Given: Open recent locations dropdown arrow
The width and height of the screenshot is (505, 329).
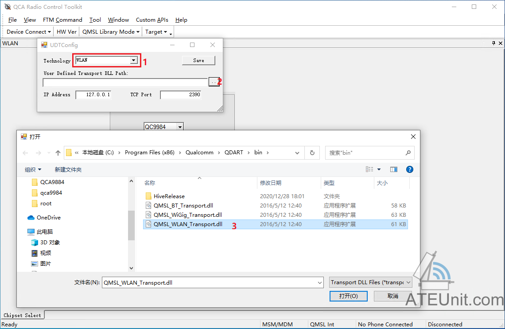Looking at the screenshot, I should tap(49, 153).
